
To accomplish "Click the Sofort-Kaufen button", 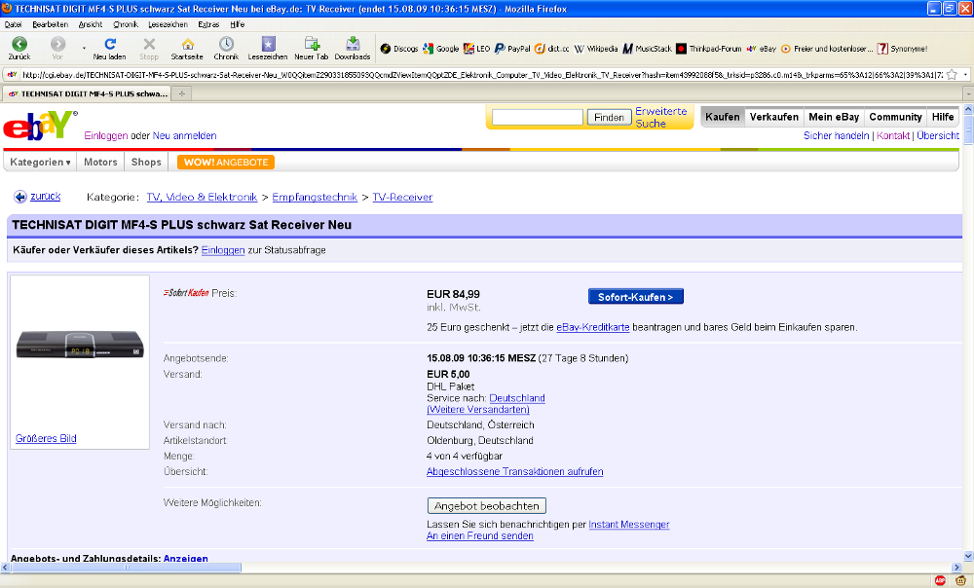I will [x=635, y=297].
